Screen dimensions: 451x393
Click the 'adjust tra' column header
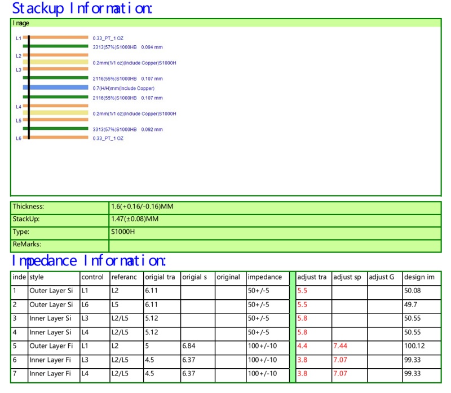pos(312,278)
